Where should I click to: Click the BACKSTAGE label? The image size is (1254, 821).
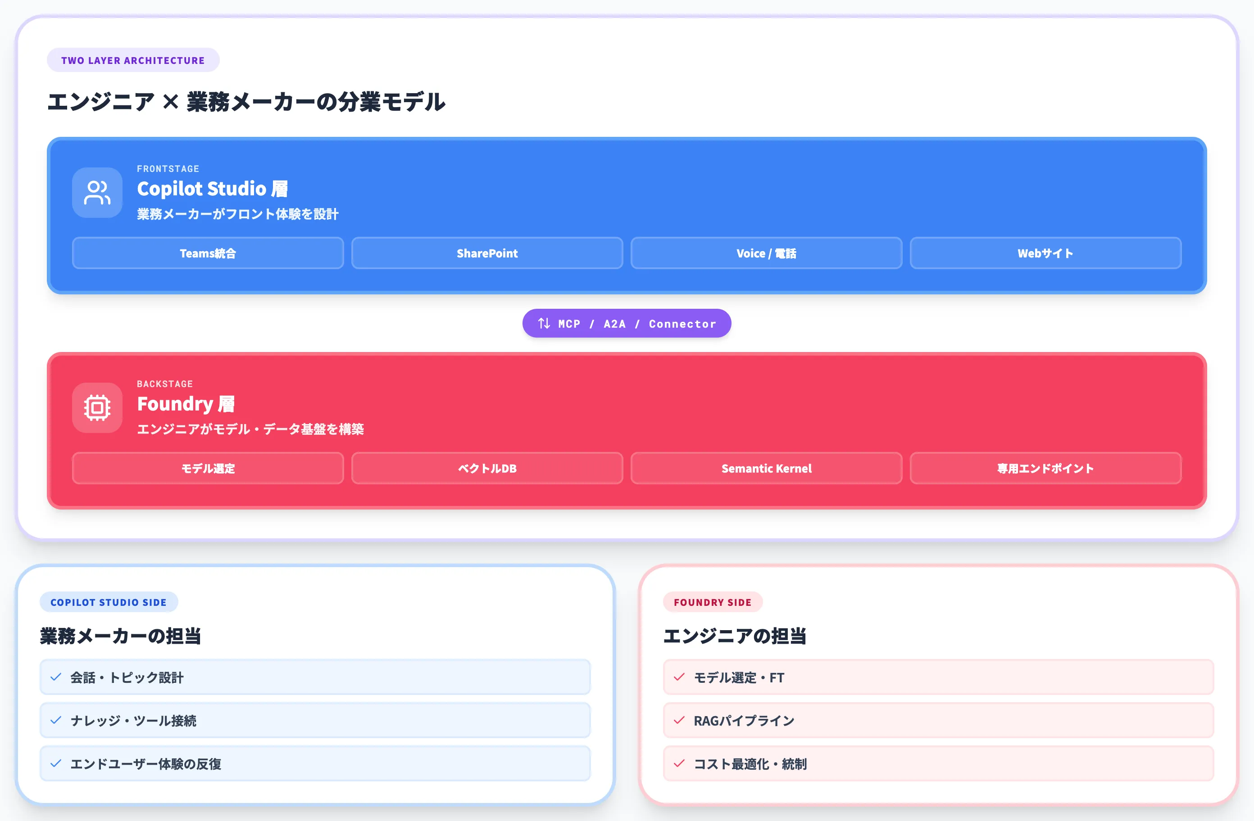[165, 384]
